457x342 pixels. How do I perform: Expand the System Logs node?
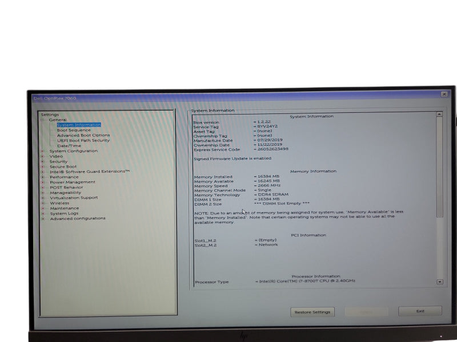(43, 213)
